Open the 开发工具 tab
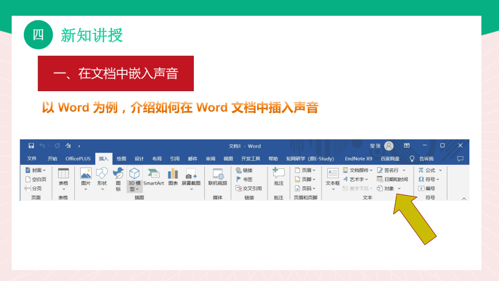Image resolution: width=499 pixels, height=281 pixels. coord(251,158)
